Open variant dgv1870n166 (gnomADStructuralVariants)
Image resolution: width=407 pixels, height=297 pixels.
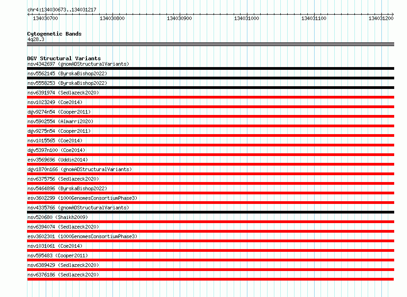(x=80, y=169)
